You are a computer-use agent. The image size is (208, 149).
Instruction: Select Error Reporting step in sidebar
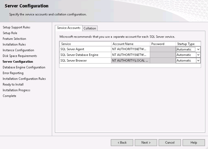pyautogui.click(x=13, y=73)
